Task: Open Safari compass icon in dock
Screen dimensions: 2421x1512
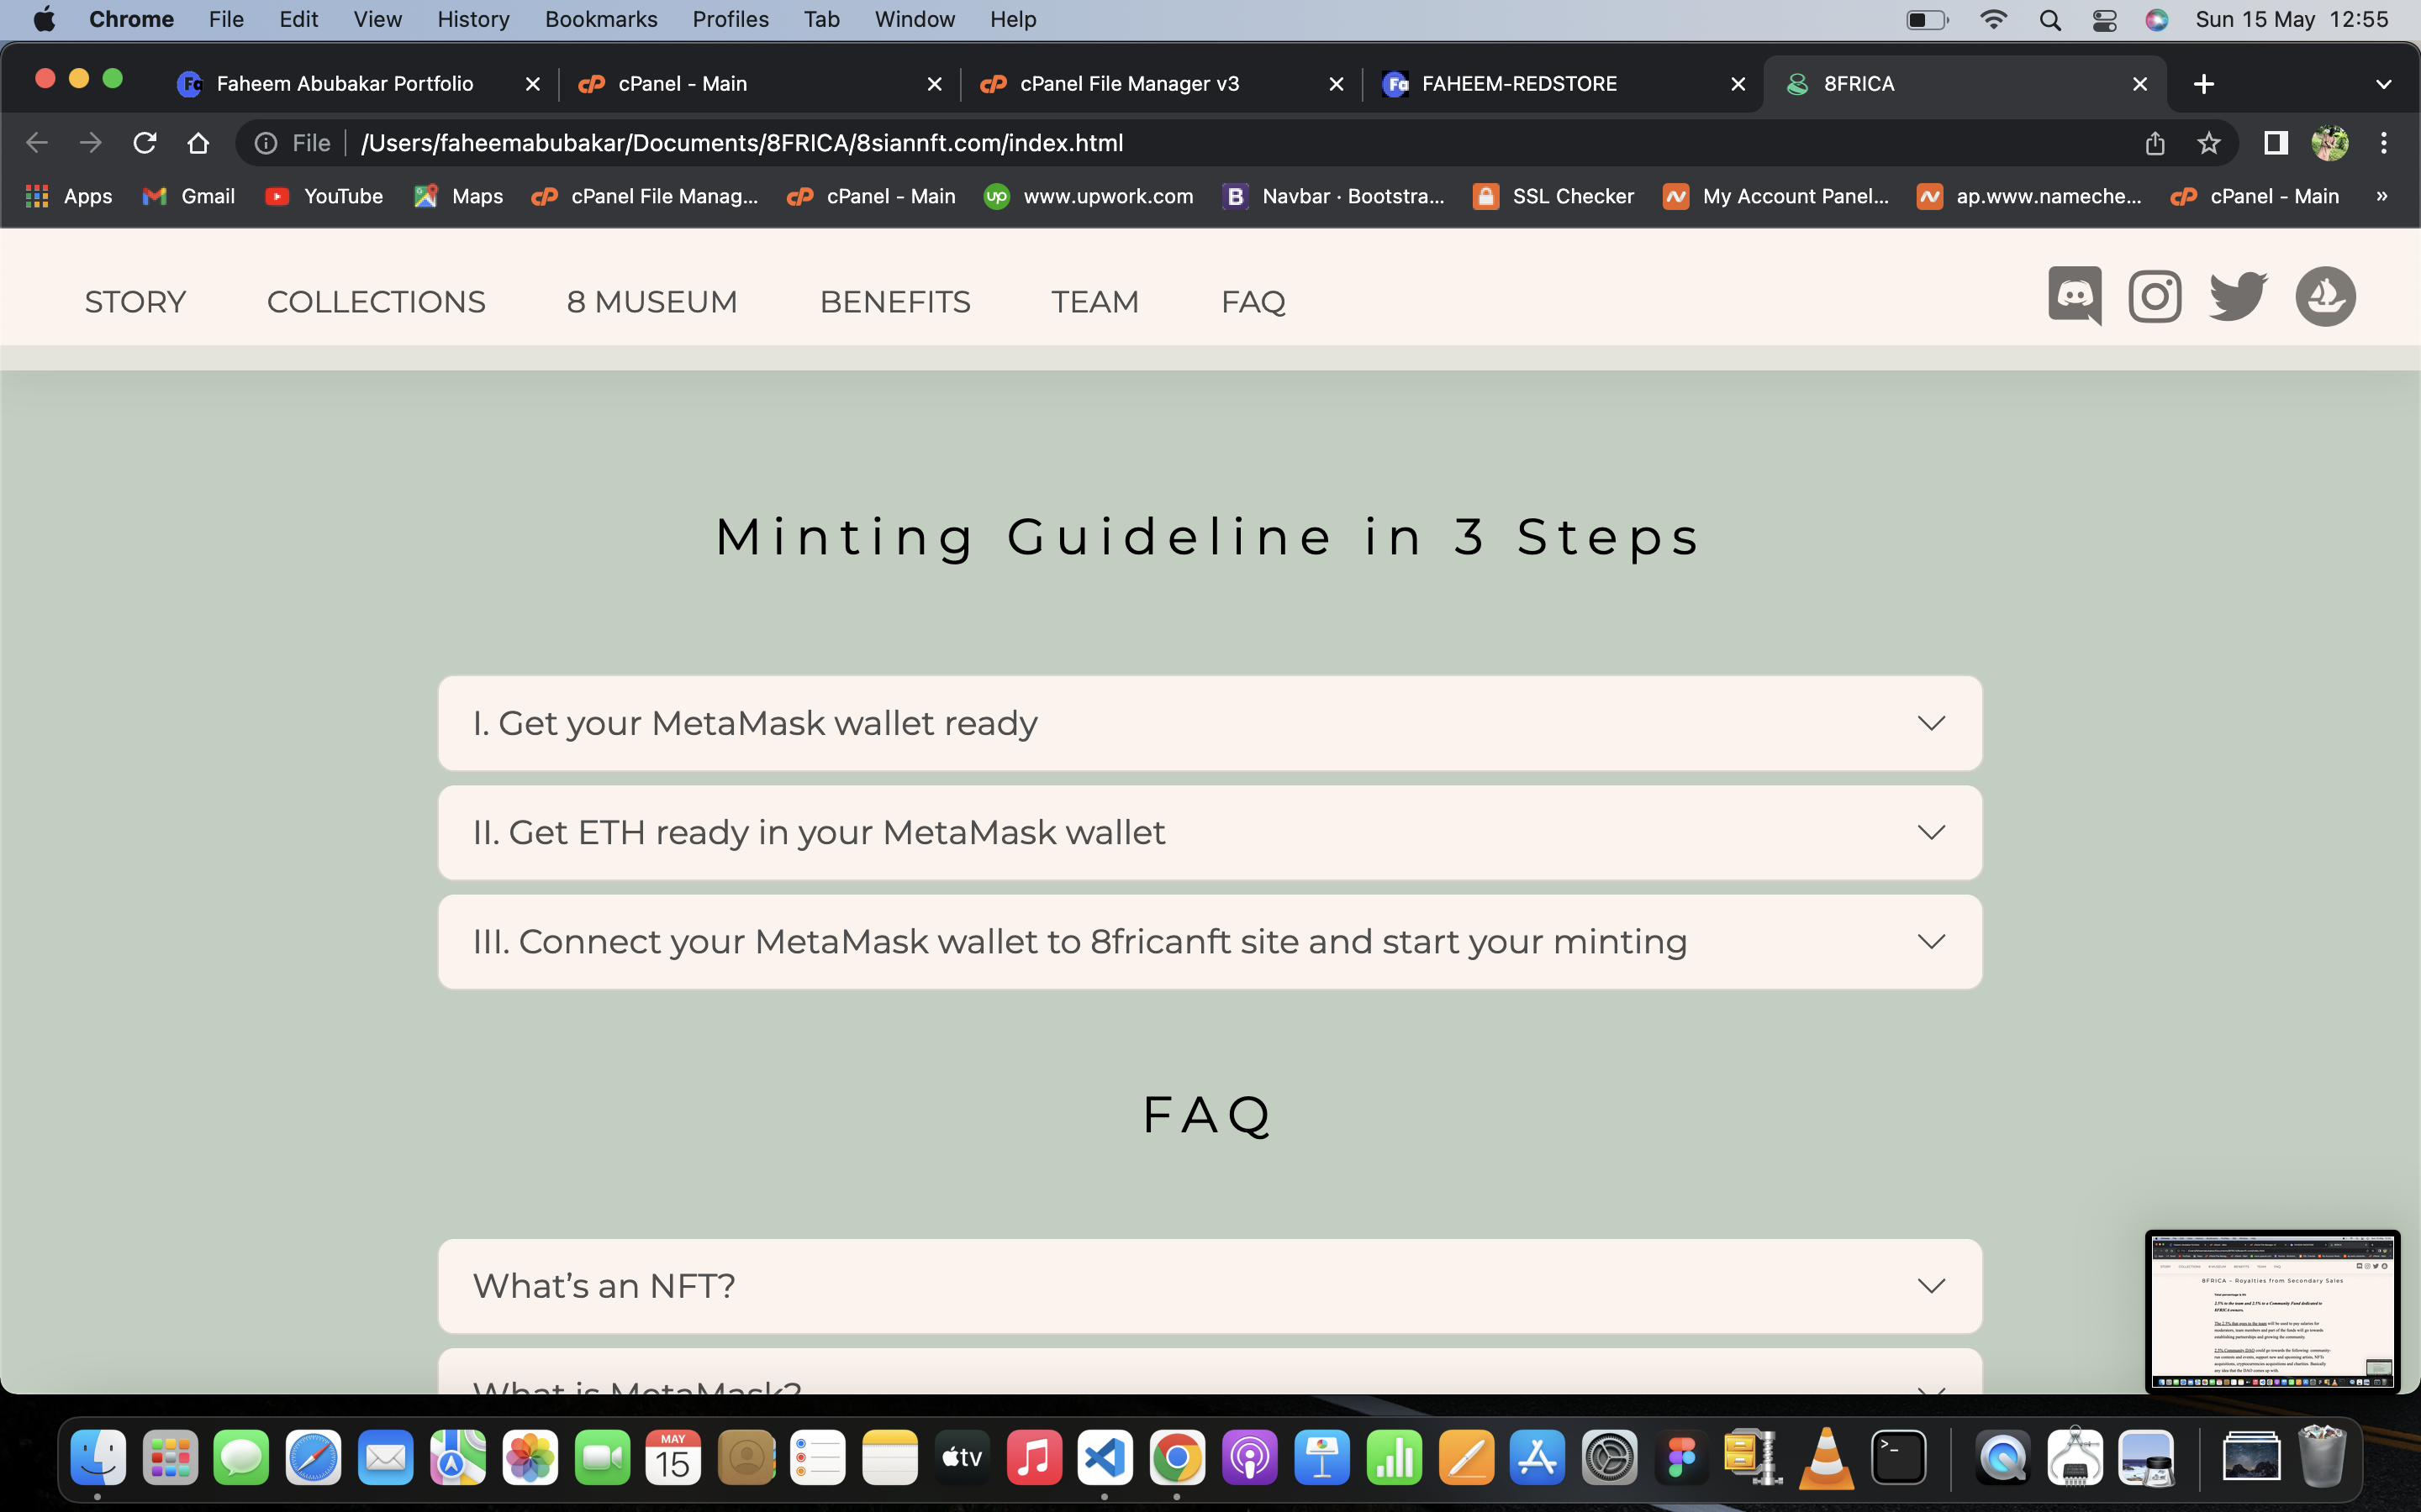Action: 313,1457
